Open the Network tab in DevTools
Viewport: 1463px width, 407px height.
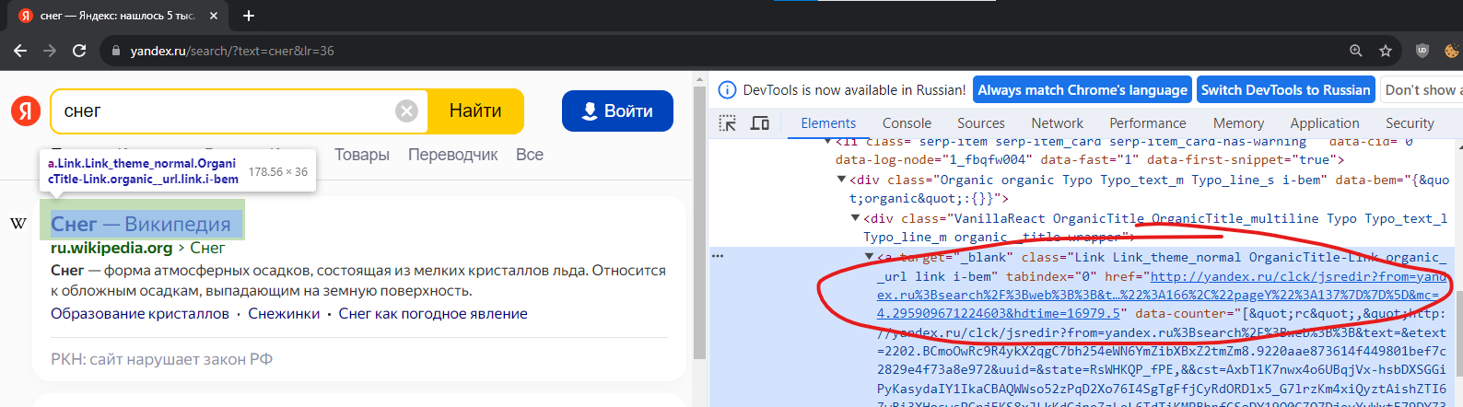1057,123
